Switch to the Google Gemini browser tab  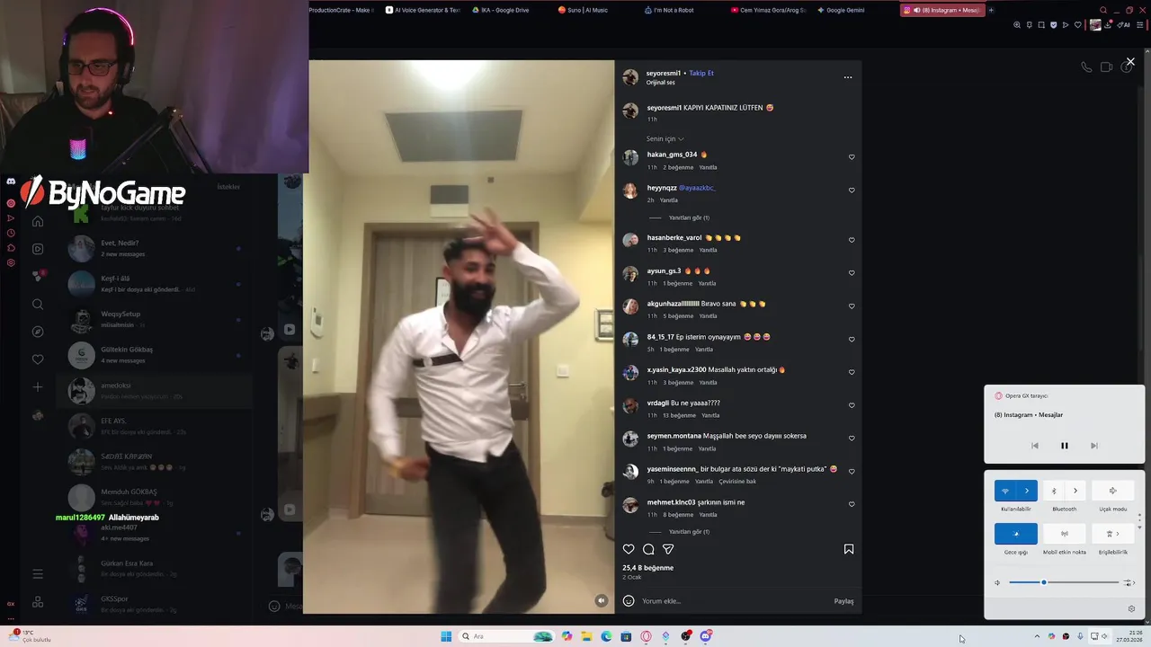841,10
